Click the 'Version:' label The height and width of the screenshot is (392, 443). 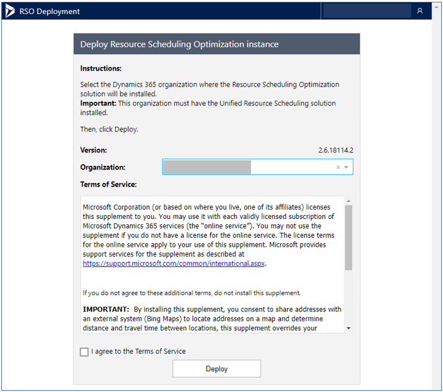[93, 150]
